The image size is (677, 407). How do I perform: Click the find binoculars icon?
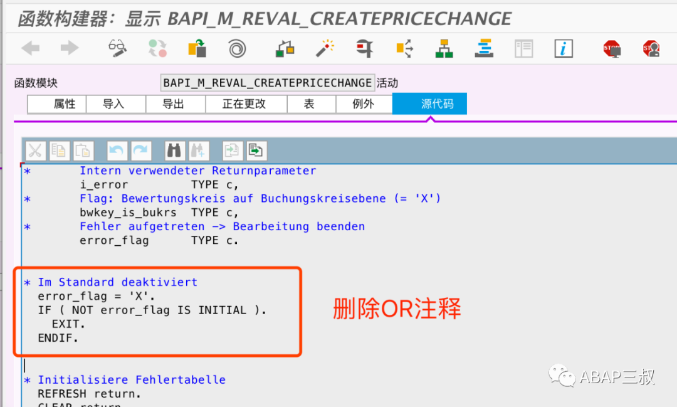click(x=174, y=151)
